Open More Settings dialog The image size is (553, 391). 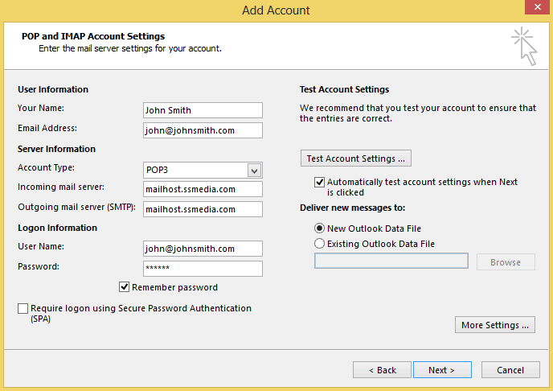point(495,325)
